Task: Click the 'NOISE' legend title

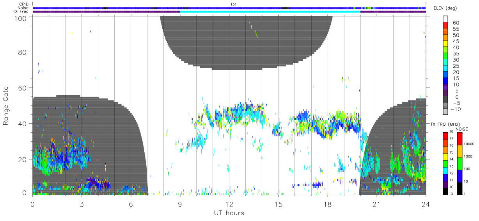Action: click(461, 129)
